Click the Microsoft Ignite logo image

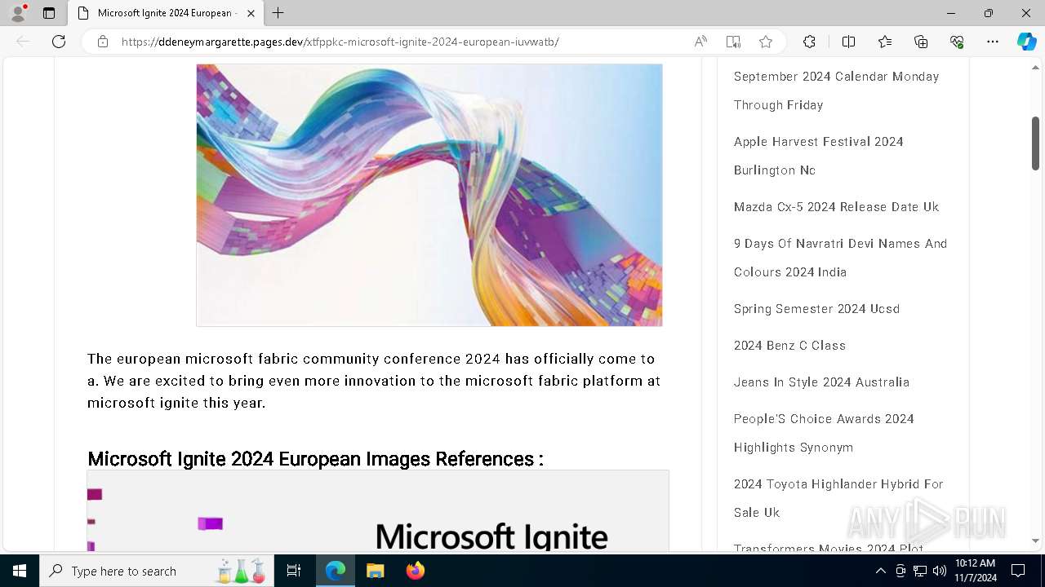click(378, 511)
